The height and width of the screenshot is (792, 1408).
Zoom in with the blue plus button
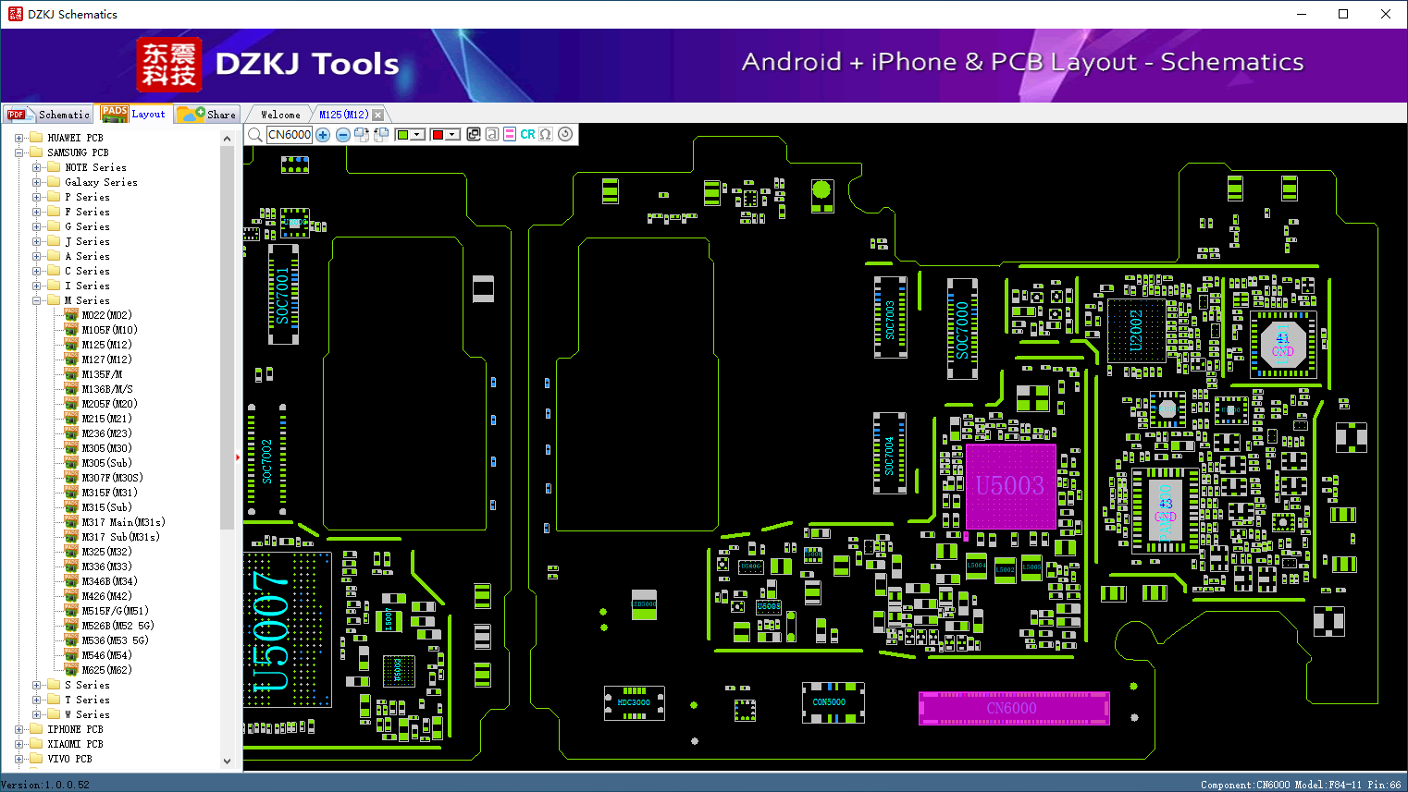[x=323, y=135]
